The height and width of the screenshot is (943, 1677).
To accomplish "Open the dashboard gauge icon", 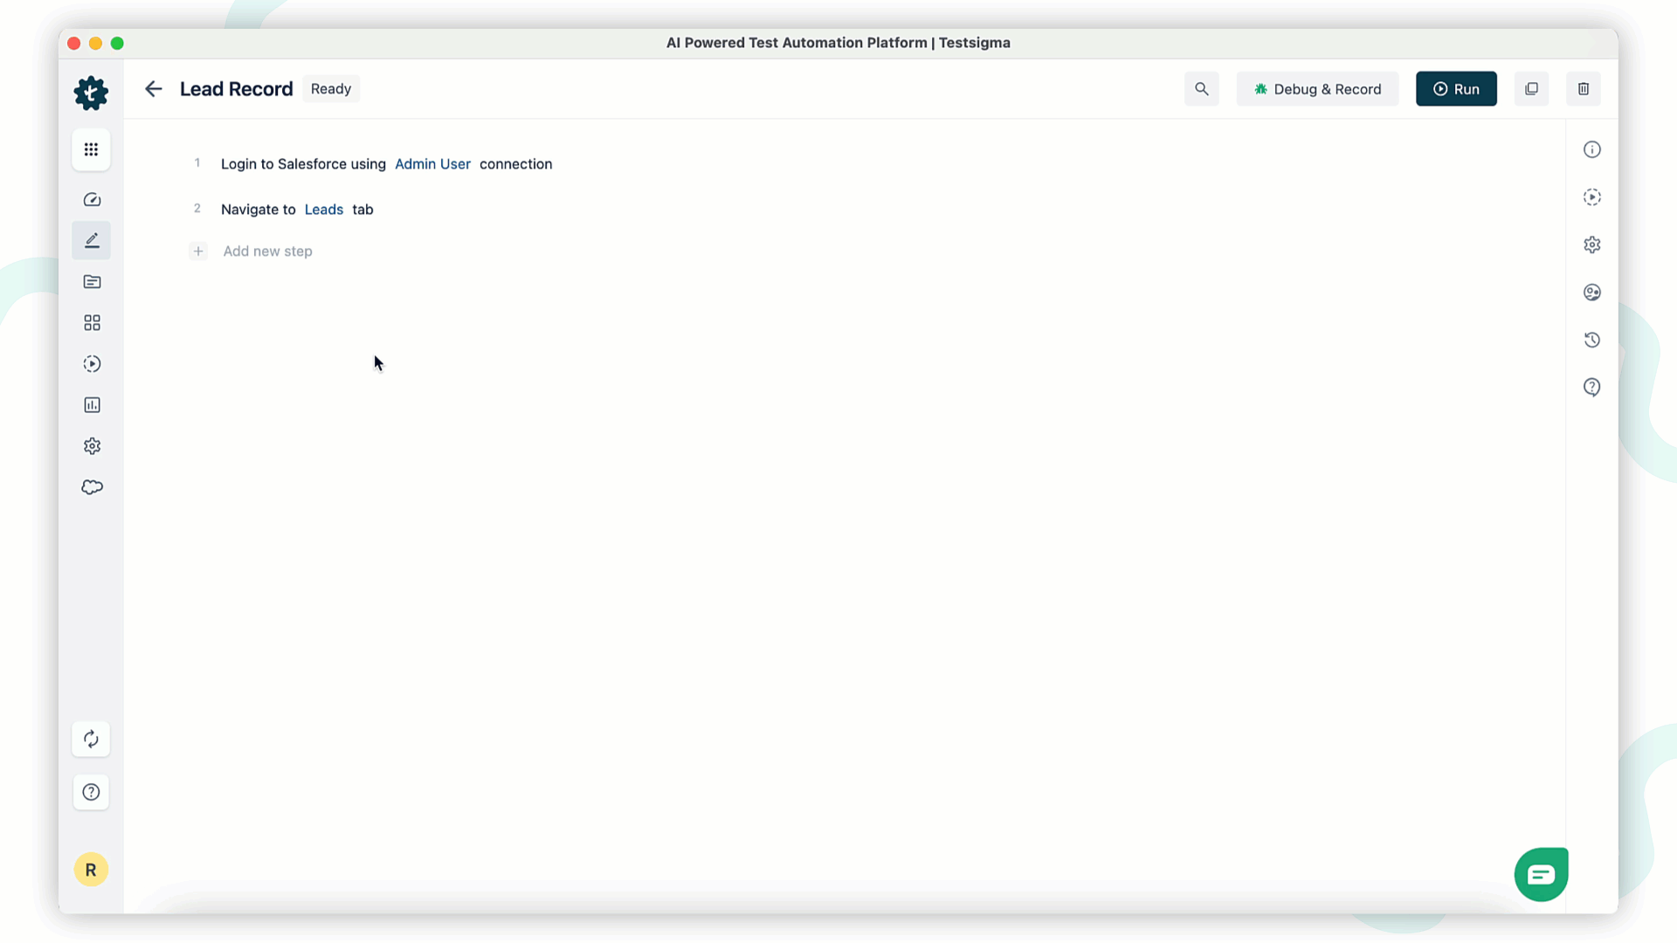I will coord(92,200).
